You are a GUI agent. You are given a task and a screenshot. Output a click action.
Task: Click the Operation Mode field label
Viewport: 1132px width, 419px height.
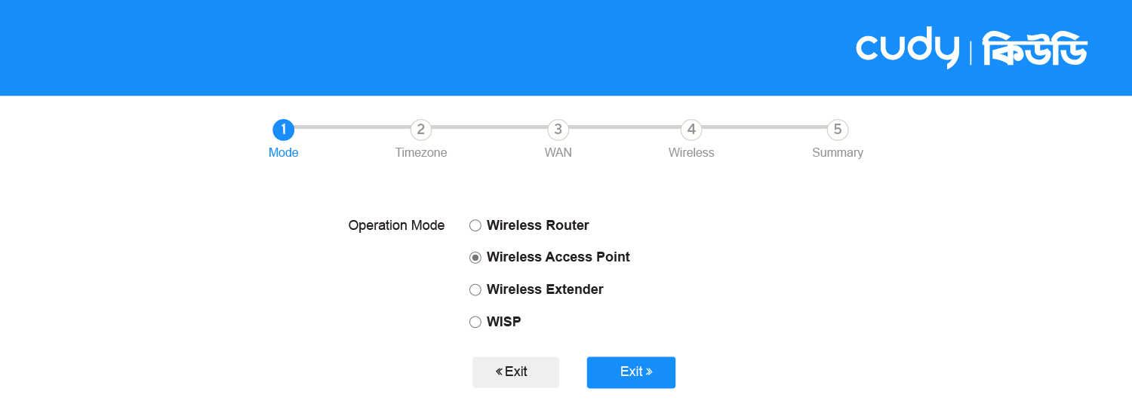(x=396, y=225)
